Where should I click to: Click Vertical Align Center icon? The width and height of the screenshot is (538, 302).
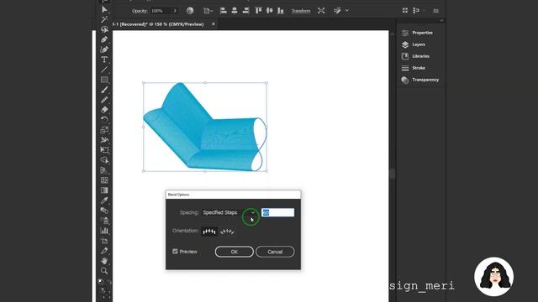[x=269, y=11]
